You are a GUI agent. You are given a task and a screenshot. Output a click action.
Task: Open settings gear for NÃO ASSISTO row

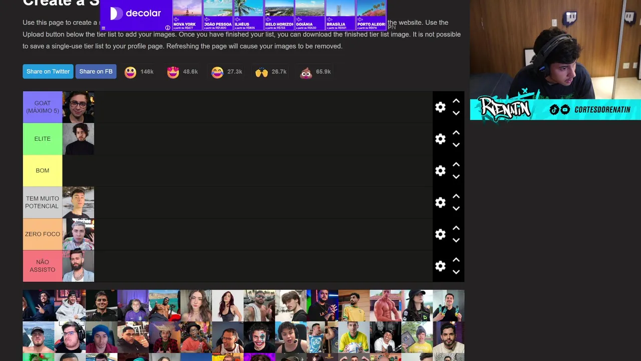pos(440,266)
